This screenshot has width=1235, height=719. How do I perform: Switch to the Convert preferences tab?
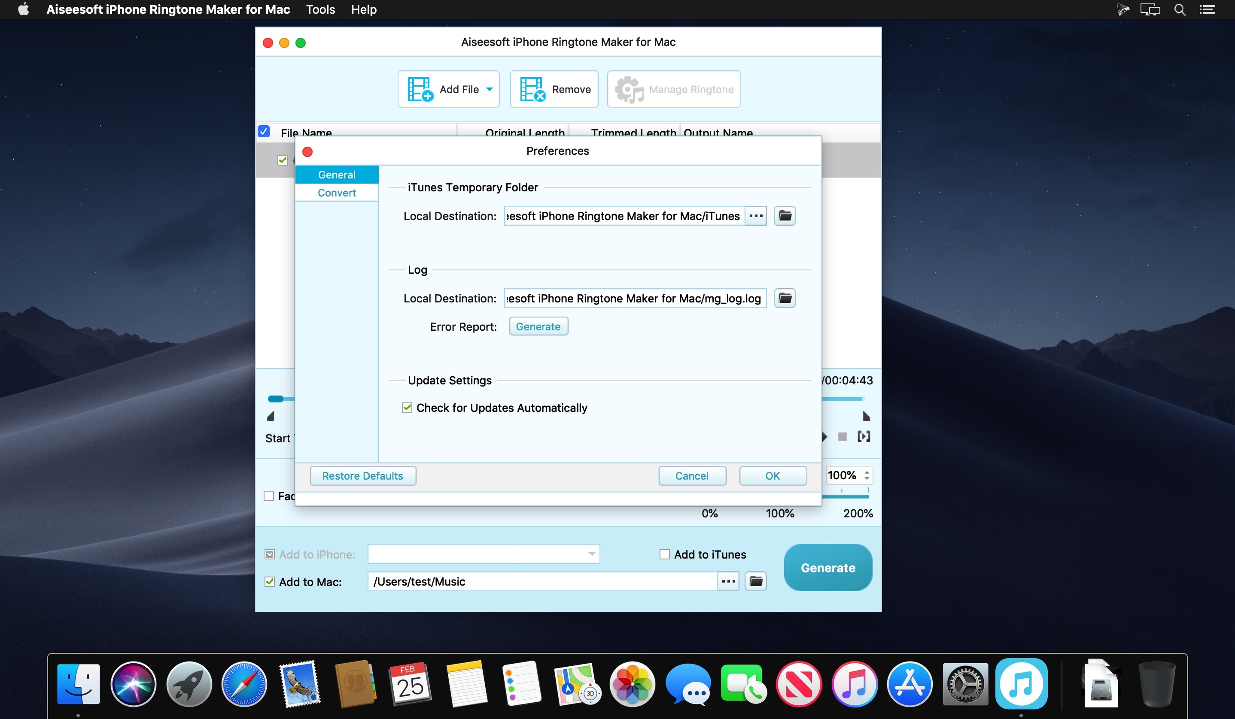(x=337, y=192)
